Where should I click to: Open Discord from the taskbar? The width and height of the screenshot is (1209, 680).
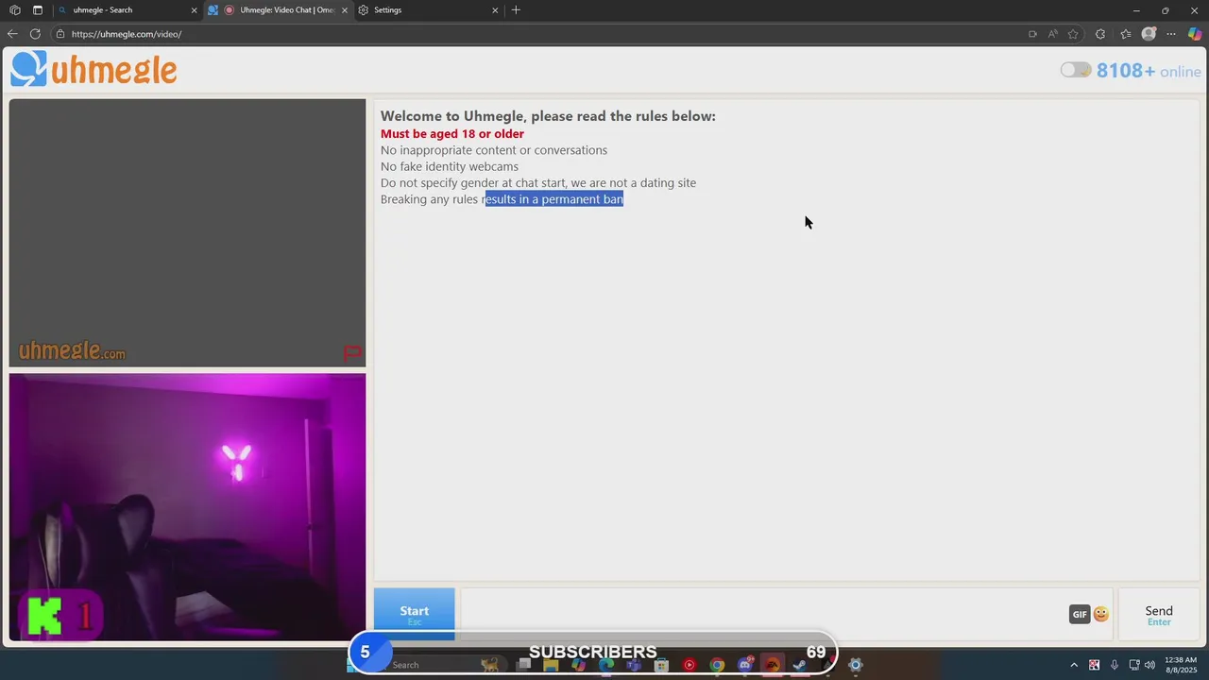(x=745, y=665)
